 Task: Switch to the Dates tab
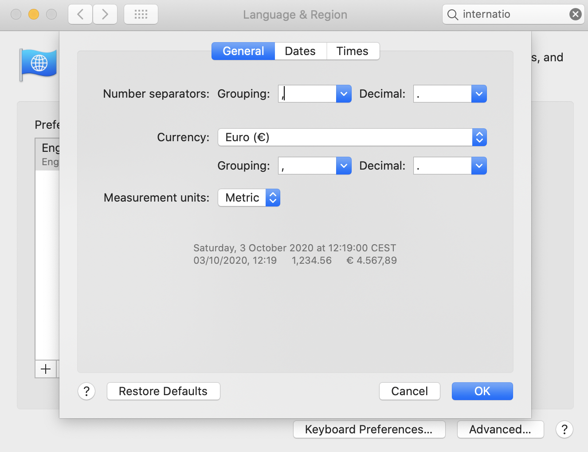(x=300, y=51)
